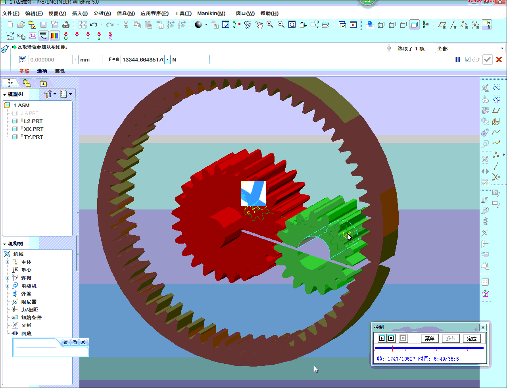
Task: Click the scissors cut icon
Action: tap(126, 25)
